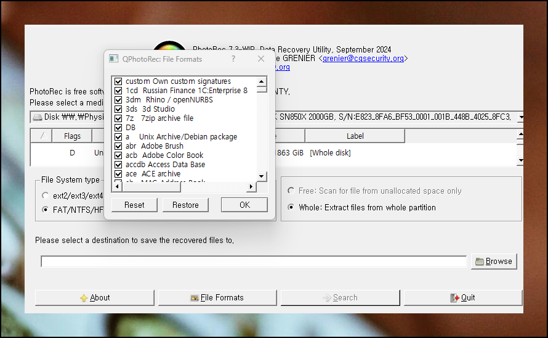Open the disk selection dropdown arrow

pyautogui.click(x=520, y=117)
